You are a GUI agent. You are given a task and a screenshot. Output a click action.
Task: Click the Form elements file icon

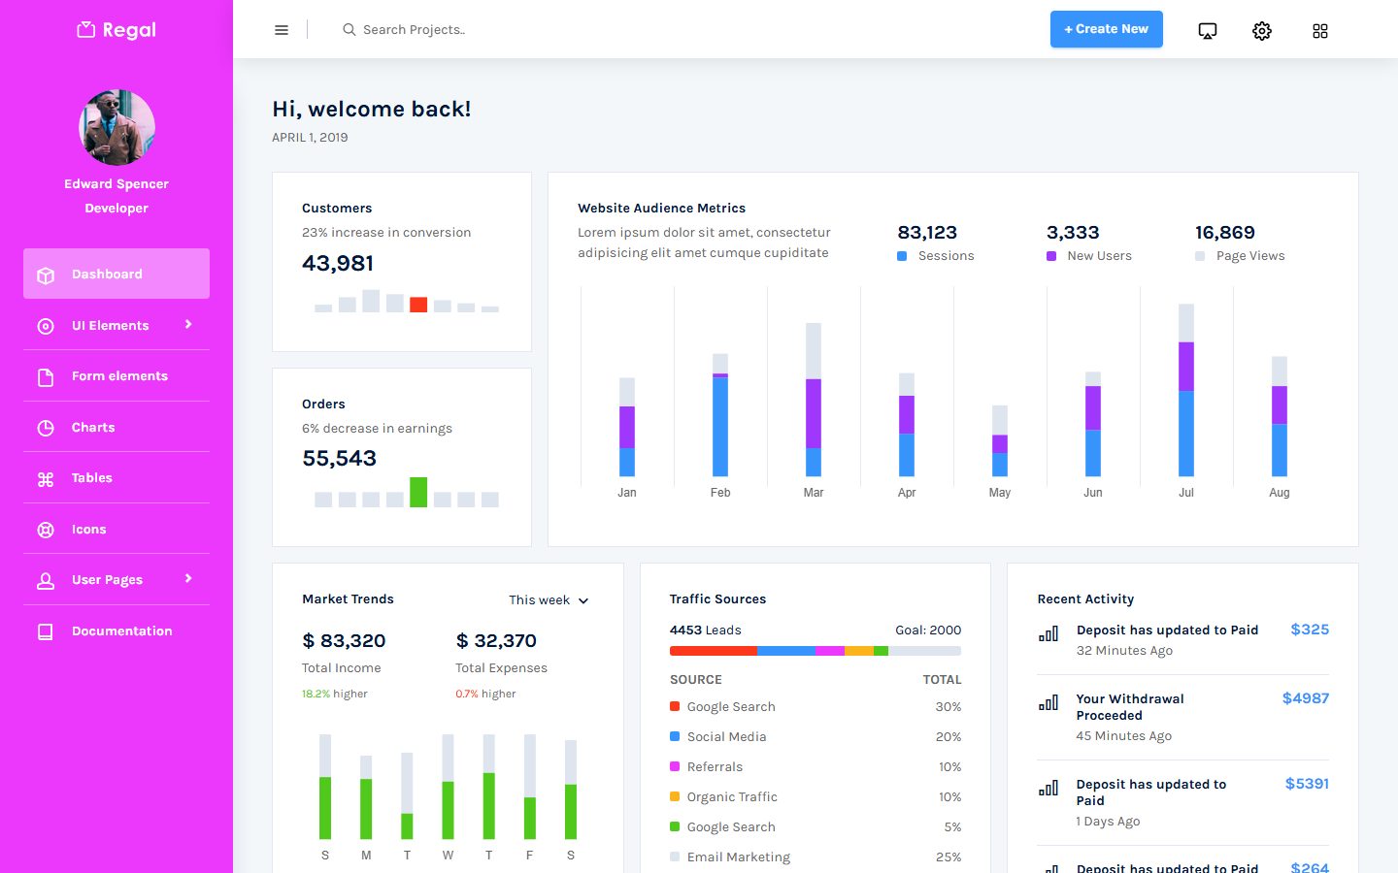pos(46,376)
